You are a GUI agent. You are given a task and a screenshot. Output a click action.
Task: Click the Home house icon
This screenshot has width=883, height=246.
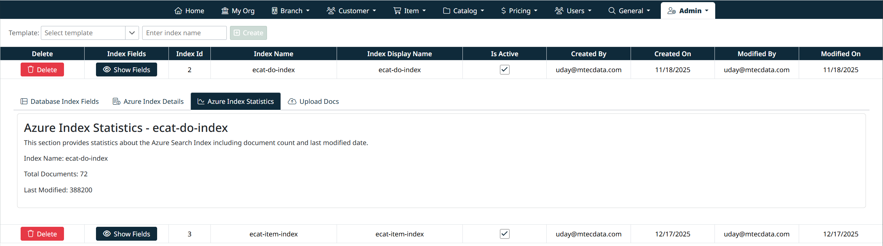pos(178,11)
